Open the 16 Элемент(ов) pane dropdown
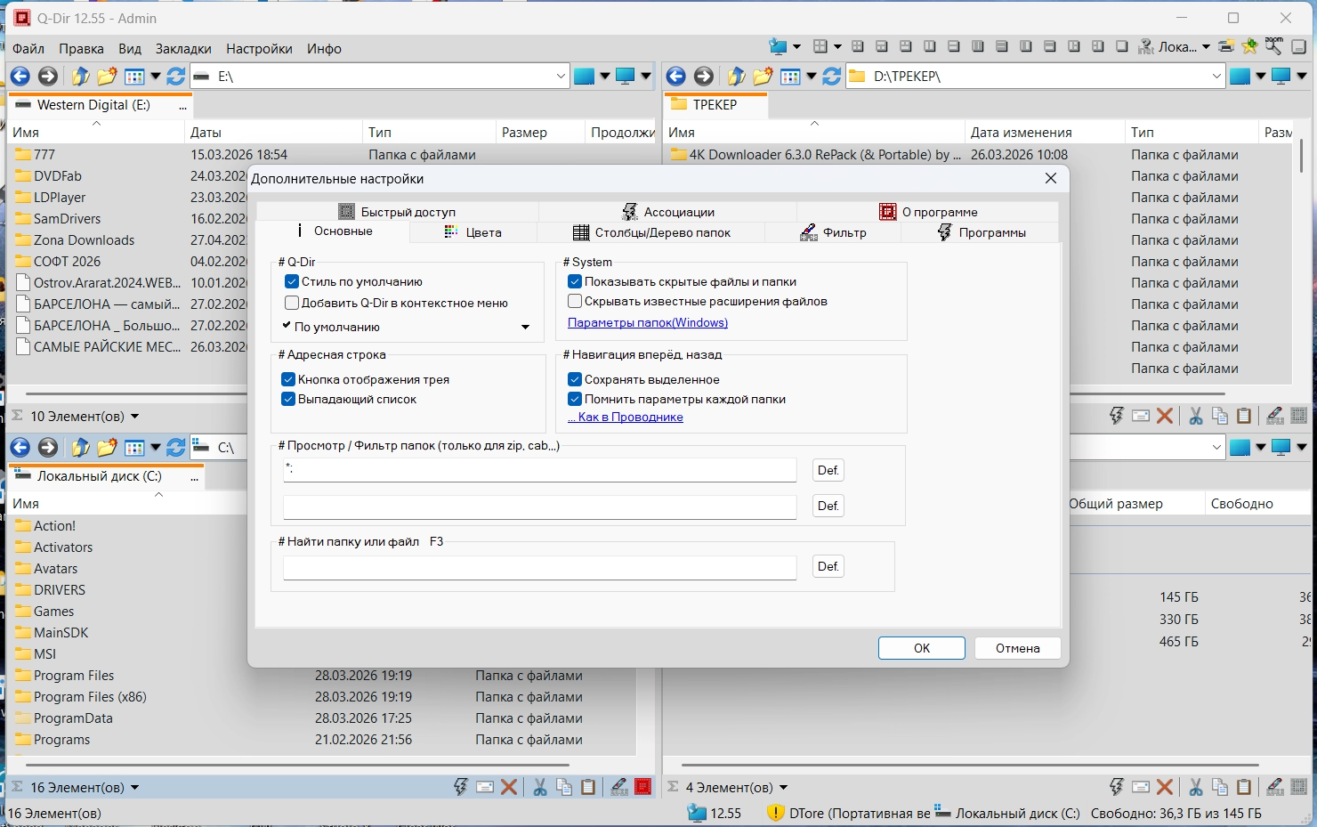This screenshot has height=827, width=1317. pyautogui.click(x=135, y=787)
